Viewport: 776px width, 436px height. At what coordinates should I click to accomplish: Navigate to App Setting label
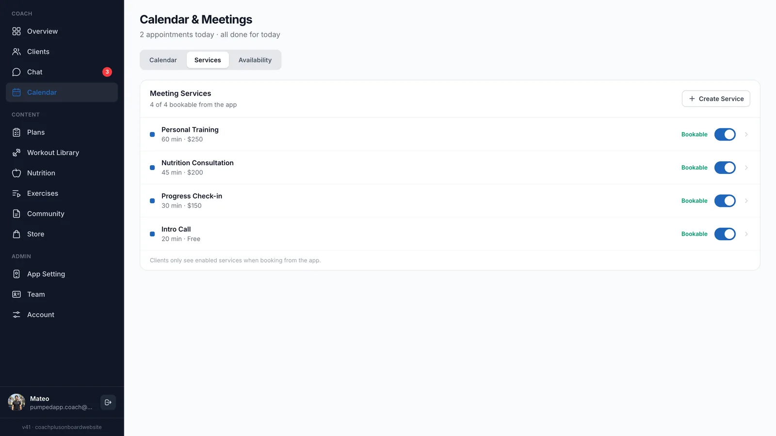[46, 274]
